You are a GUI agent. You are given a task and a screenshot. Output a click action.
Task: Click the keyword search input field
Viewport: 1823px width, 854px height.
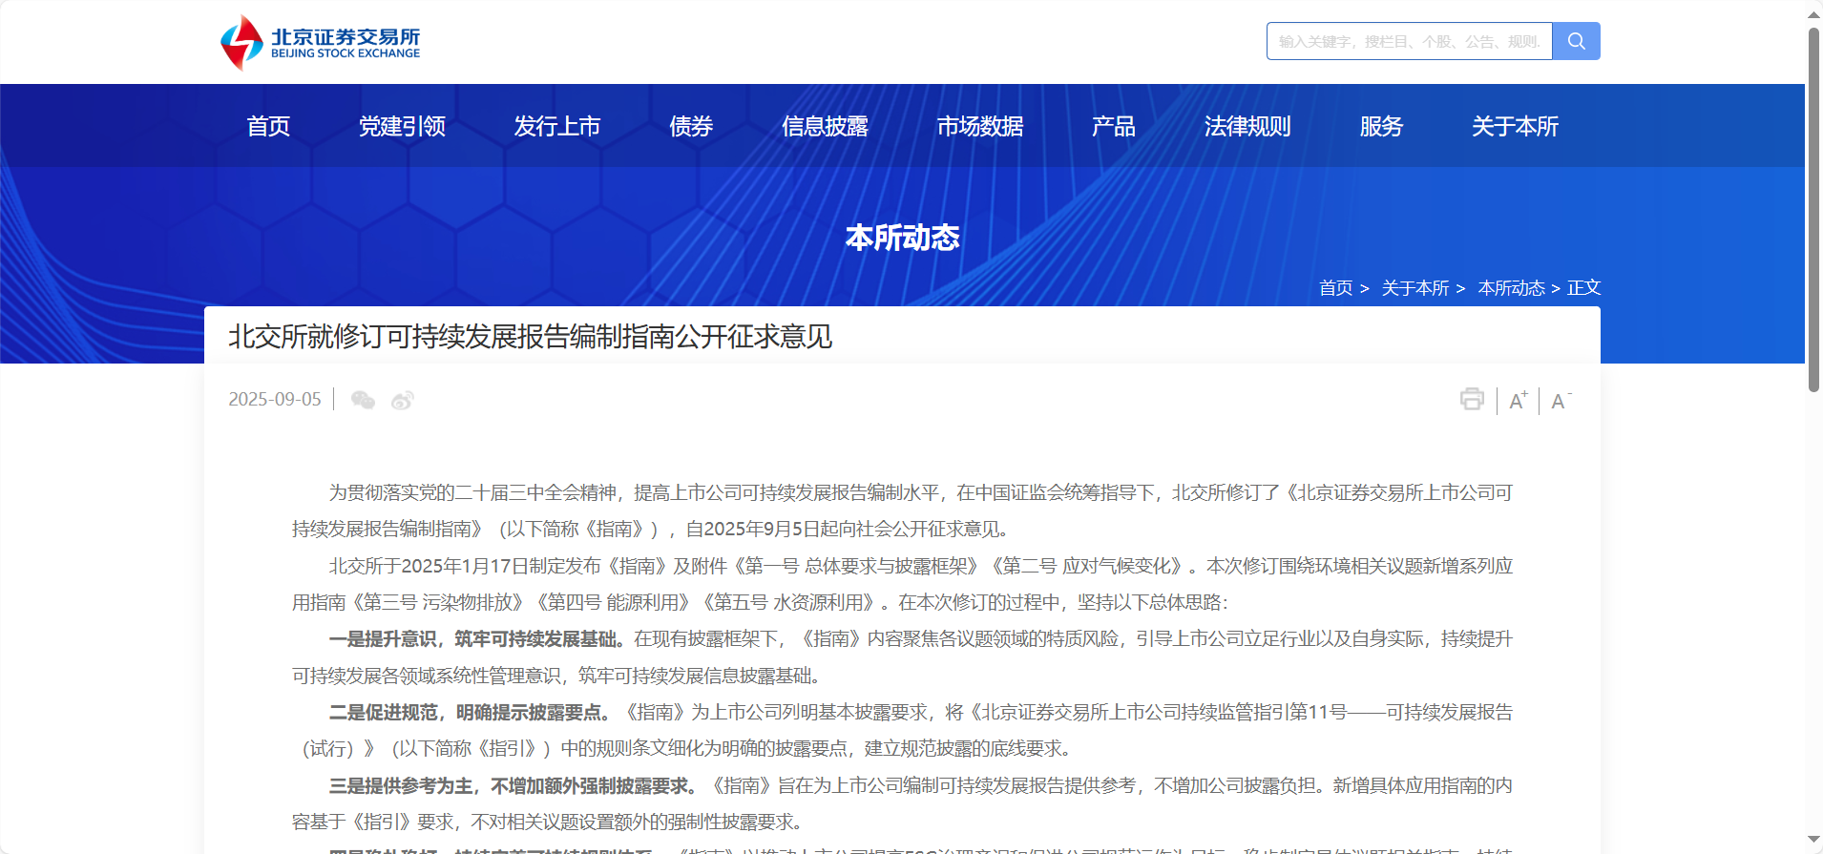1409,41
